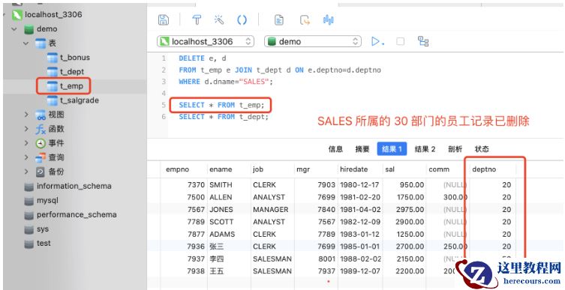The image size is (565, 290).
Task: Open the Query Builder tool icon
Action: click(x=197, y=19)
